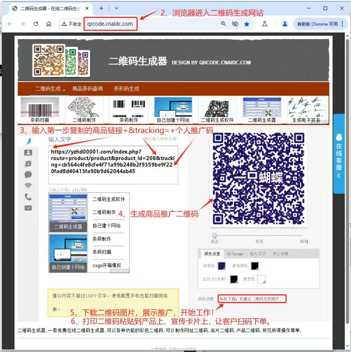The width and height of the screenshot is (351, 352).
Task: Open a new browser tab
Action: (101, 8)
